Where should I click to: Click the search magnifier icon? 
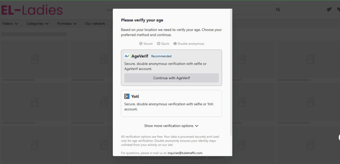click(x=278, y=10)
